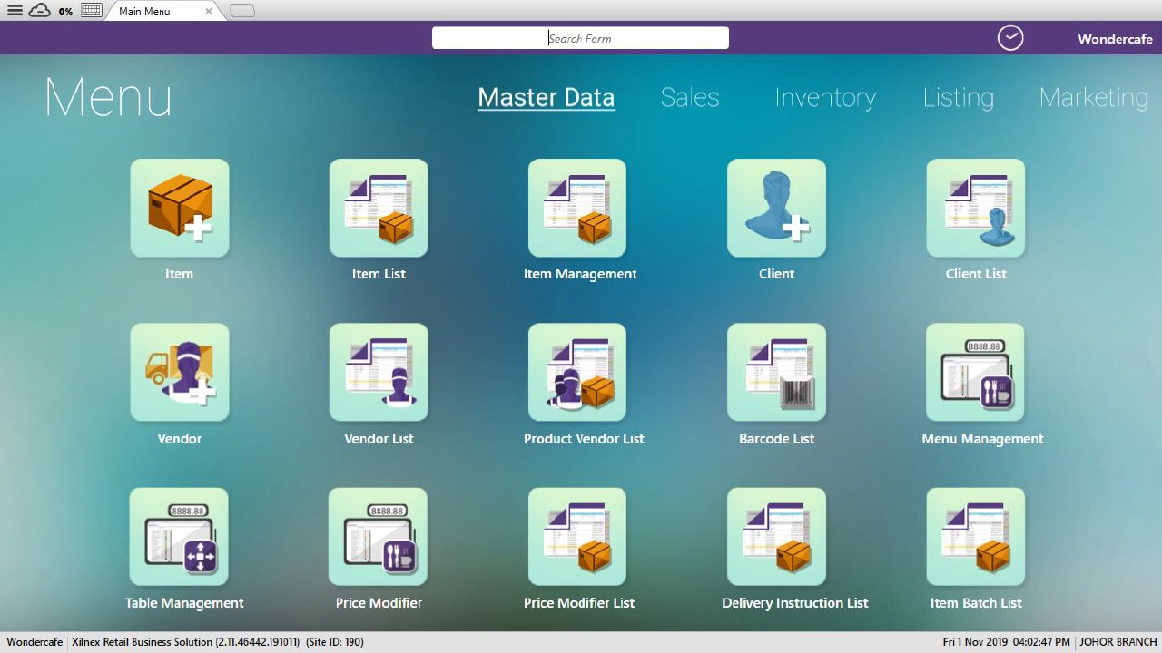1162x653 pixels.
Task: Click the cloud sync status icon
Action: (x=39, y=11)
